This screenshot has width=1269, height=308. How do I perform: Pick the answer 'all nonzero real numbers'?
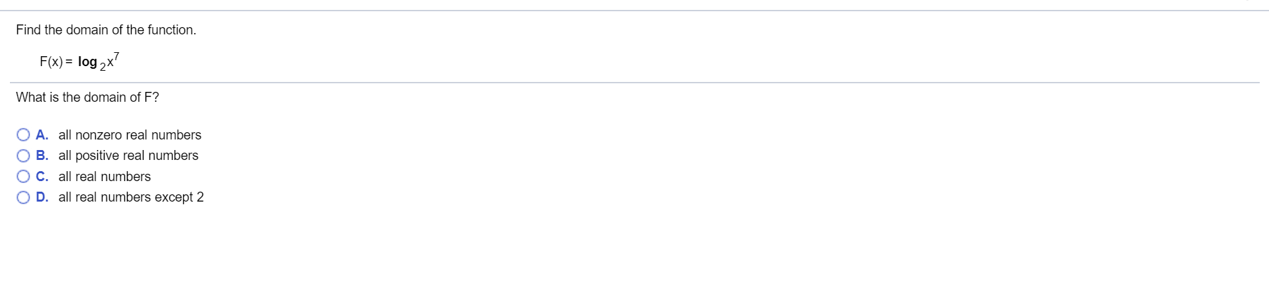click(130, 135)
